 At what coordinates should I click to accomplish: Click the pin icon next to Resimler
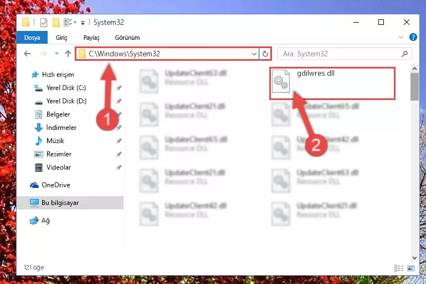[x=119, y=154]
